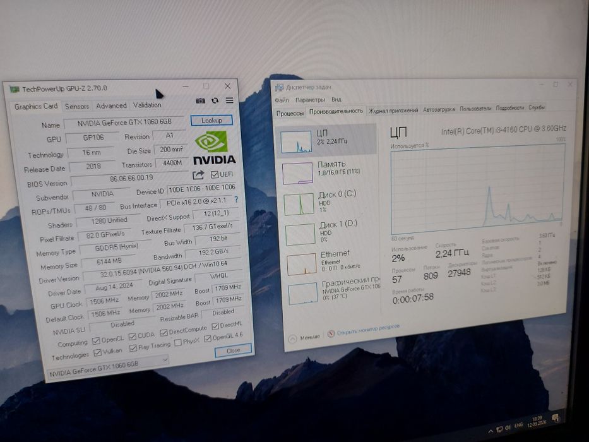
Task: Toggle the OpenCL checkbox
Action: tap(96, 341)
